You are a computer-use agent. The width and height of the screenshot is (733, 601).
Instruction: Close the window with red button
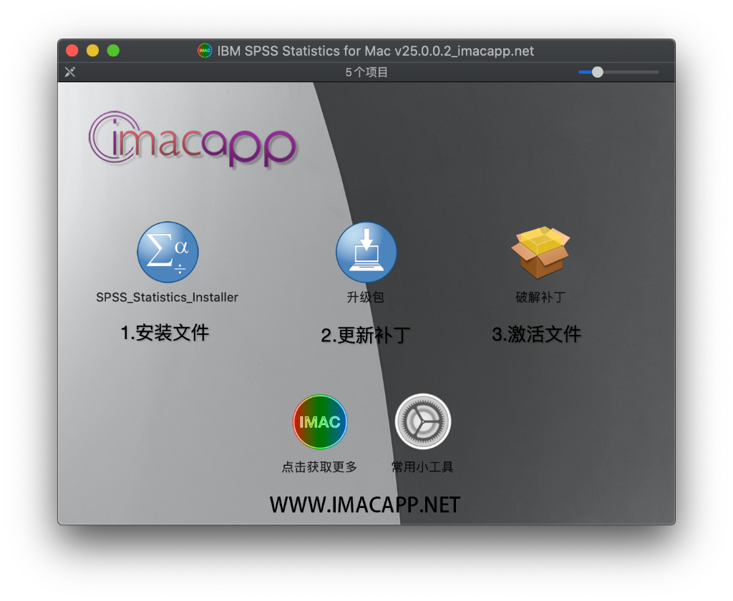click(x=72, y=51)
